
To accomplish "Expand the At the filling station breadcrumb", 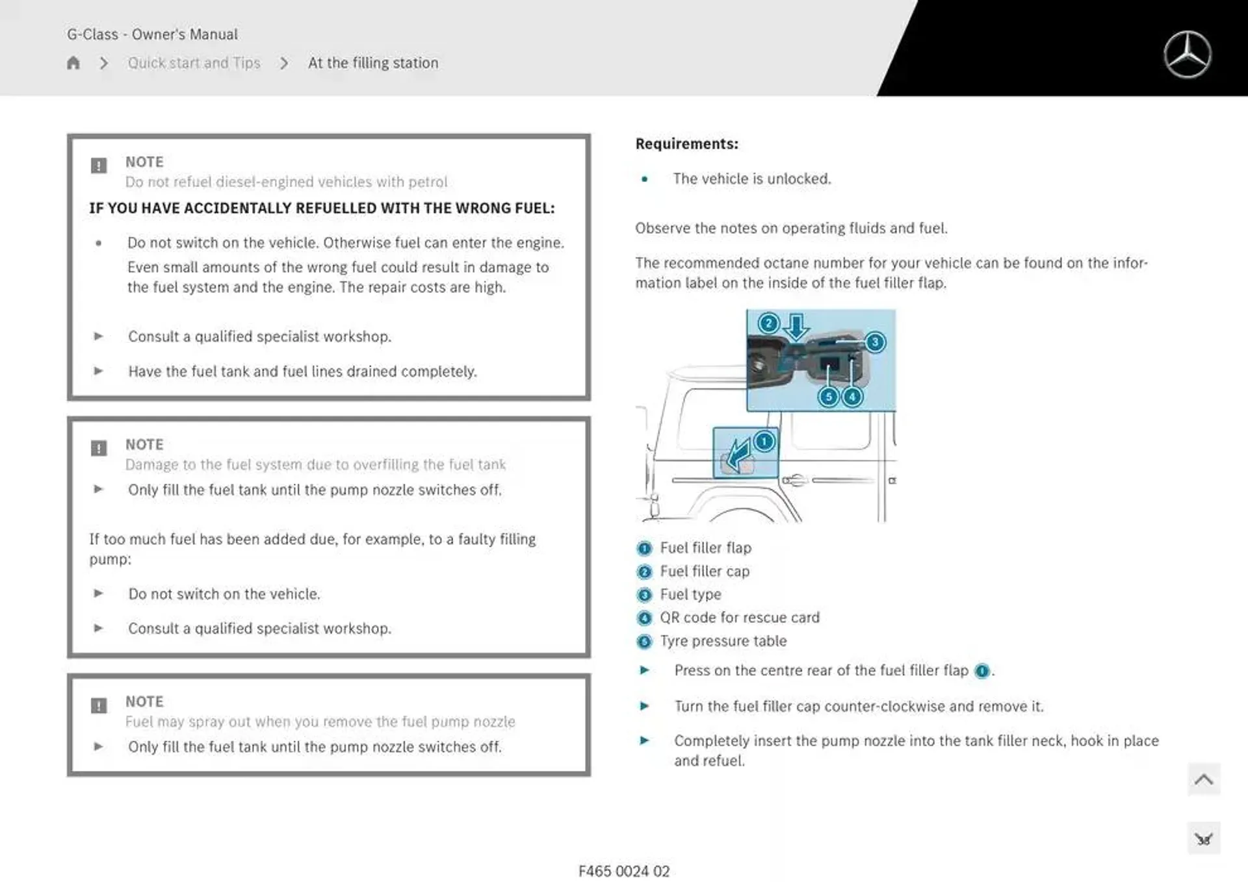I will pyautogui.click(x=371, y=62).
